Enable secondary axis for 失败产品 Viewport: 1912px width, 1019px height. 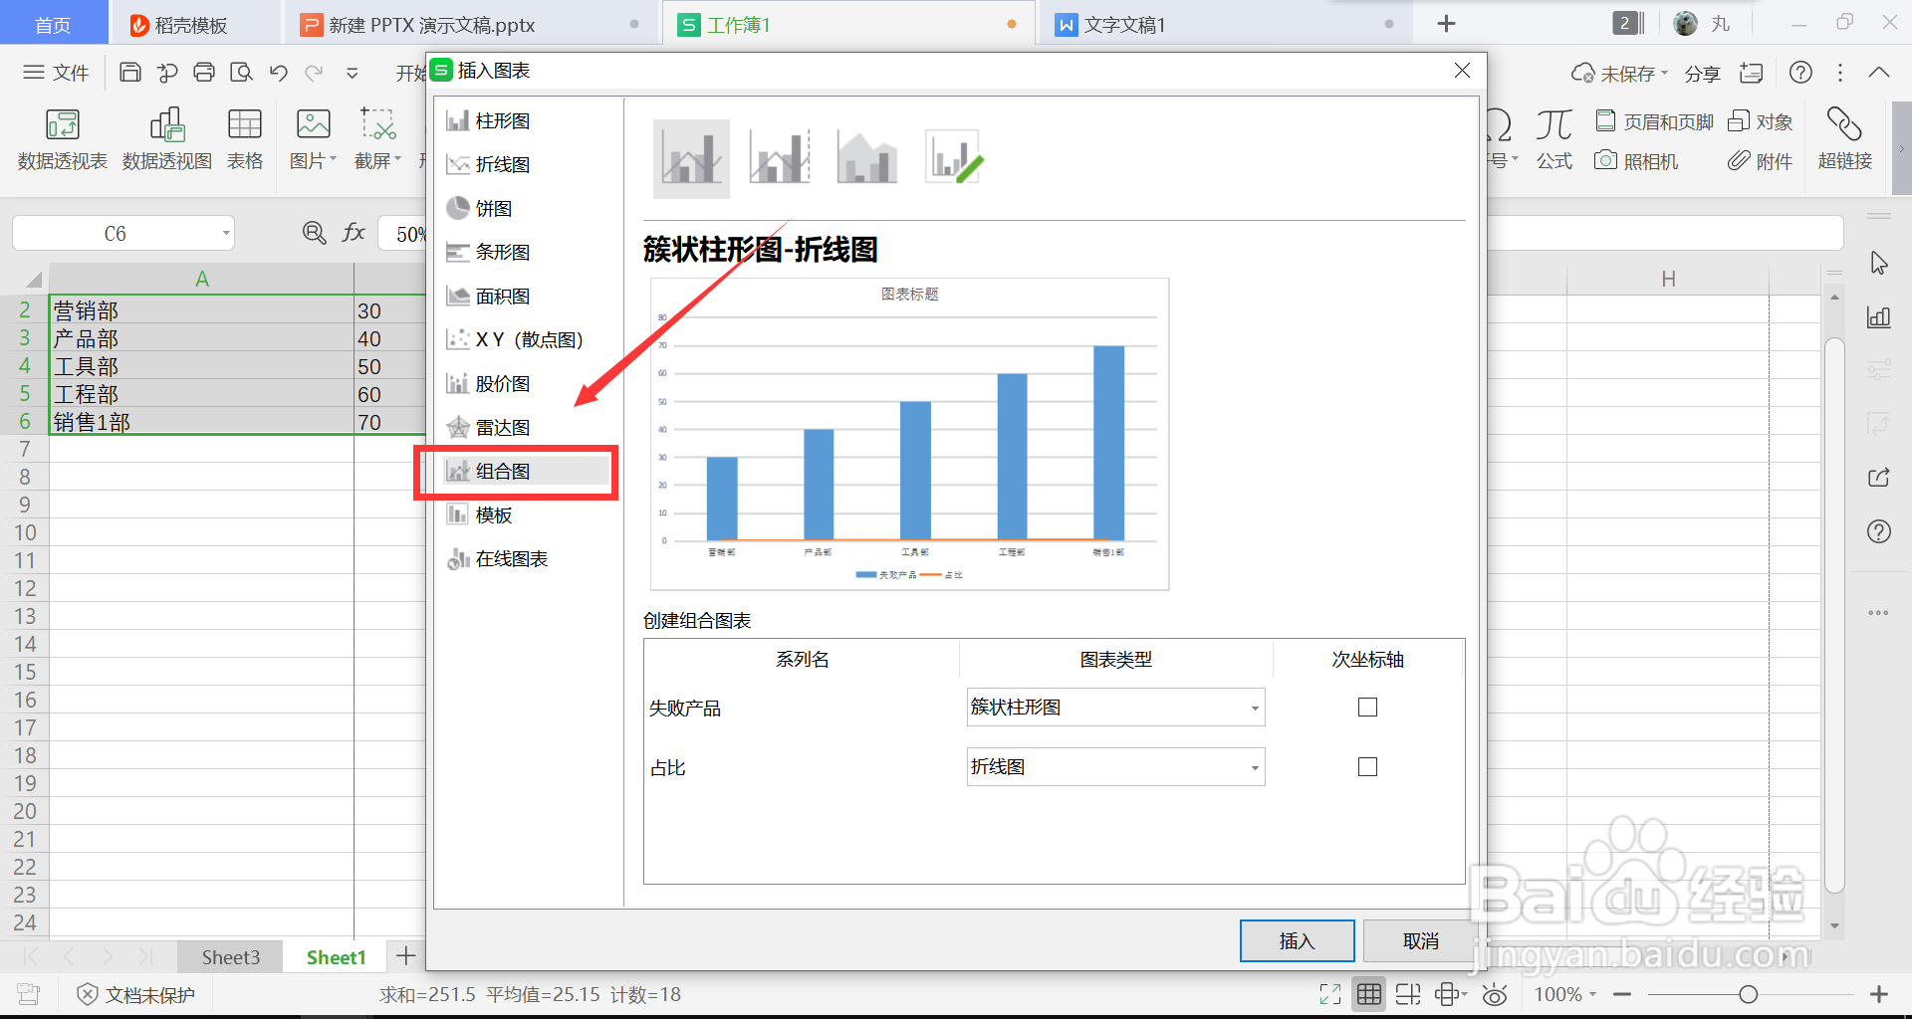[x=1367, y=708]
